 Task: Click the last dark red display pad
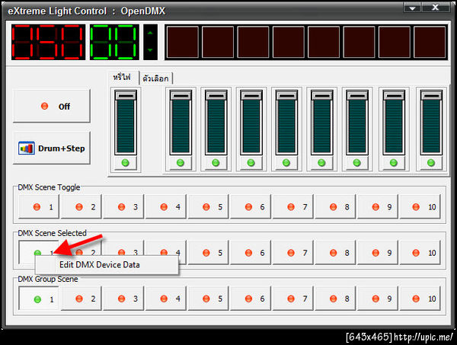coord(430,42)
